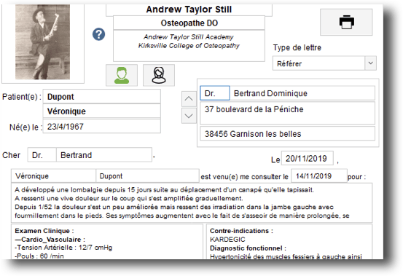Open the Type de lettre dropdown

coord(324,63)
